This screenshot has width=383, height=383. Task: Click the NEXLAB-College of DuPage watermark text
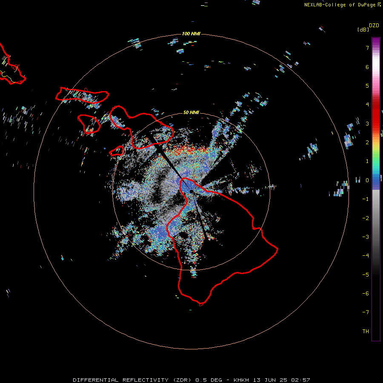pyautogui.click(x=342, y=5)
